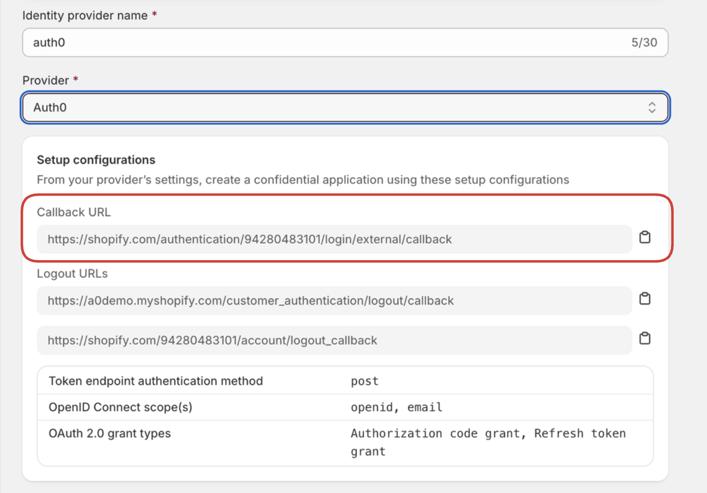Click the Identity provider name field

click(x=345, y=43)
